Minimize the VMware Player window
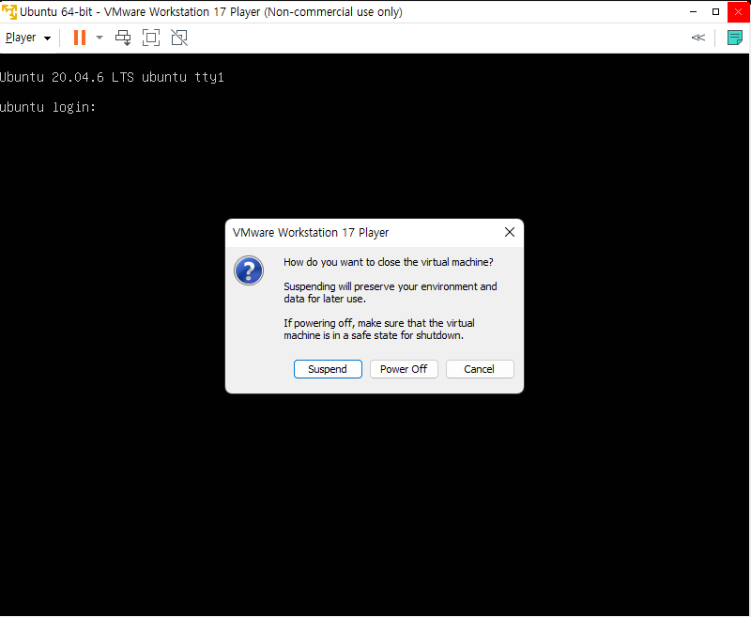Viewport: 751px width, 617px height. 693,11
